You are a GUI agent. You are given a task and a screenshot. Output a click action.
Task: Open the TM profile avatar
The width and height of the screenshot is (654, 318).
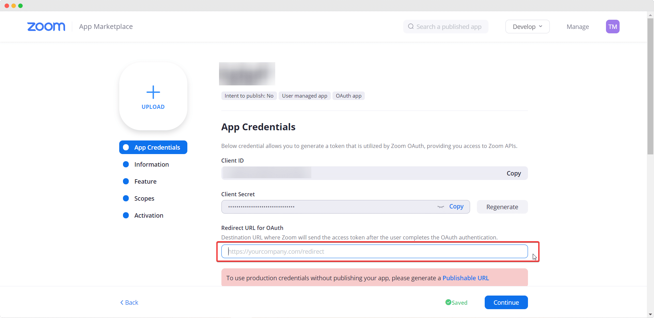click(612, 27)
